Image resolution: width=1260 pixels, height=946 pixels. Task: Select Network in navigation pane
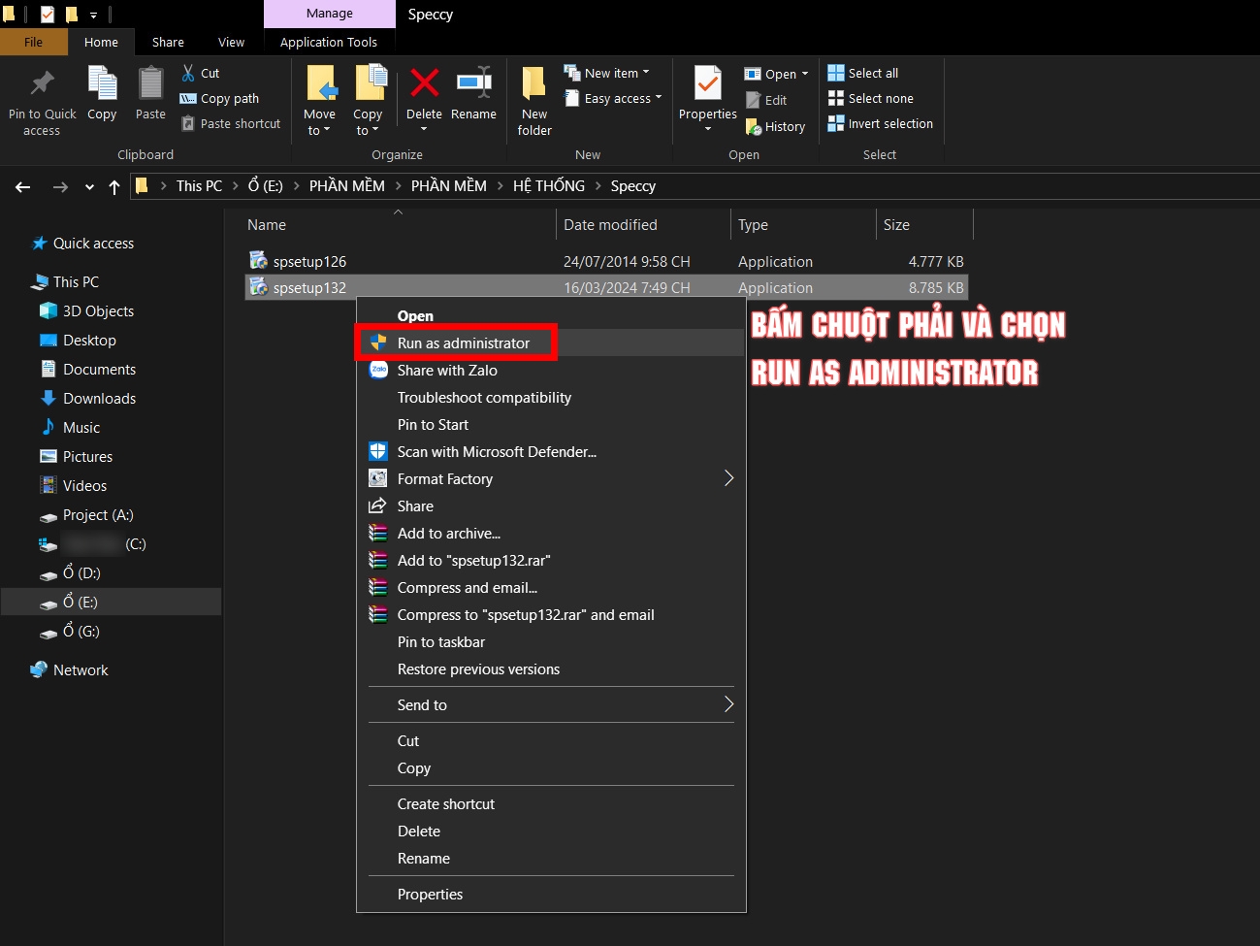(x=81, y=669)
